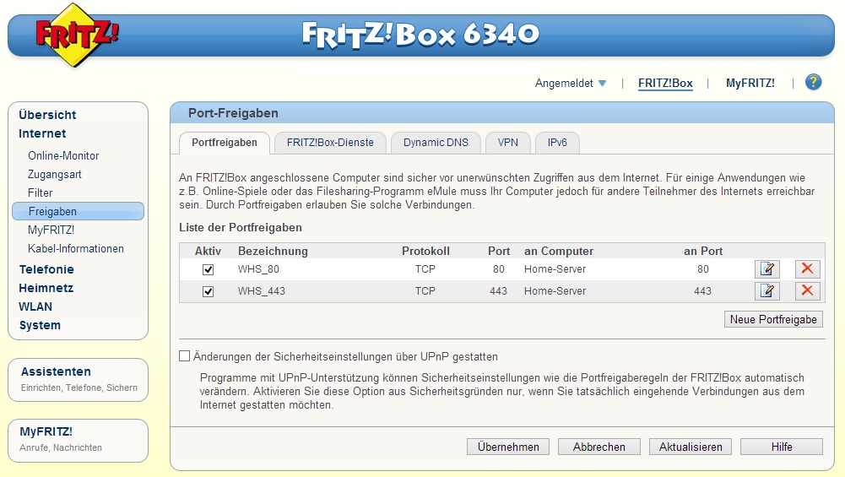Open MyFRITZ! under Internet menu
The width and height of the screenshot is (845, 477).
coord(51,230)
